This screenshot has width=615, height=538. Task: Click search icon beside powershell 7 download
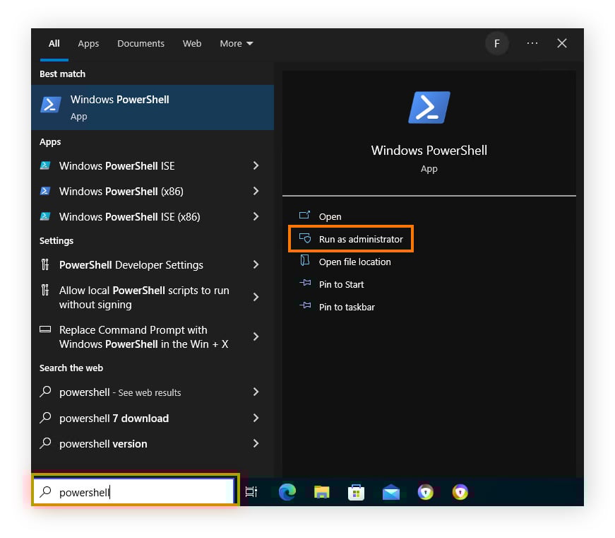45,417
